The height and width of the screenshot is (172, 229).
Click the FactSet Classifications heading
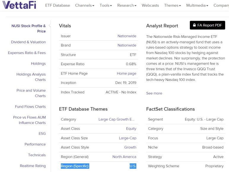(170, 109)
